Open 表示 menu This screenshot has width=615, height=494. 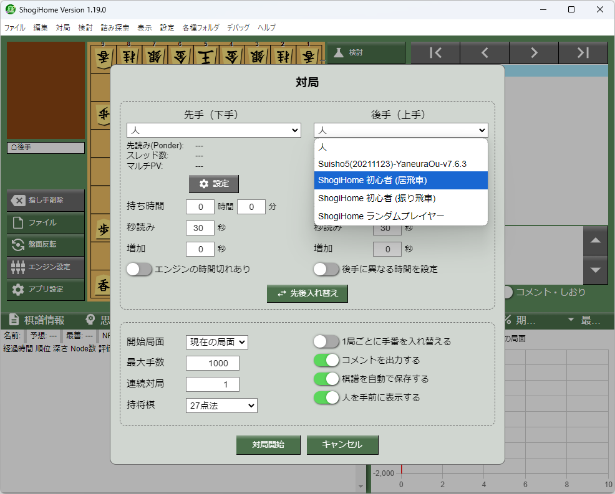[144, 28]
